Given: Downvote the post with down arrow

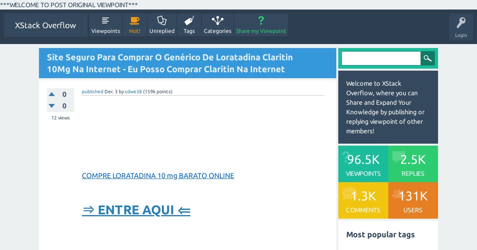Looking at the screenshot, I should (52, 106).
